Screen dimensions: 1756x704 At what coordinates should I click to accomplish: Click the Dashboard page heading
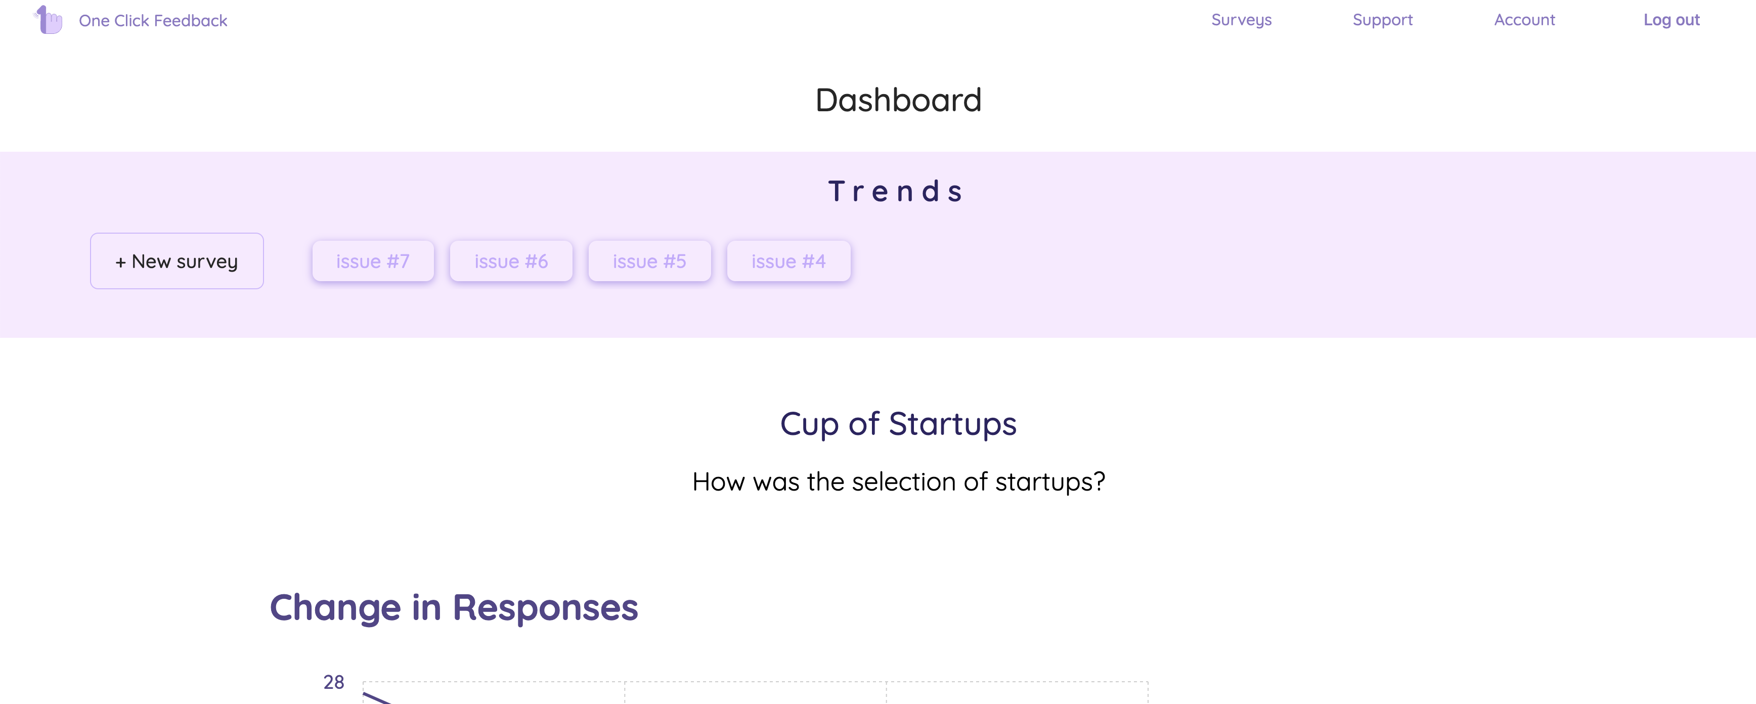898,100
